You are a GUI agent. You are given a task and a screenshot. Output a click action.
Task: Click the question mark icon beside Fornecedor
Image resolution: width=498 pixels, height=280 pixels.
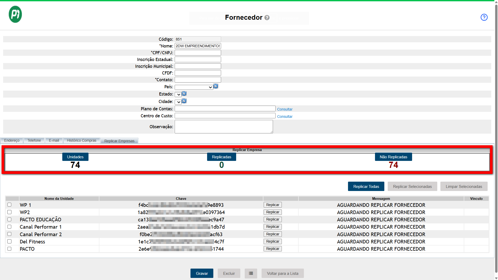pyautogui.click(x=267, y=18)
